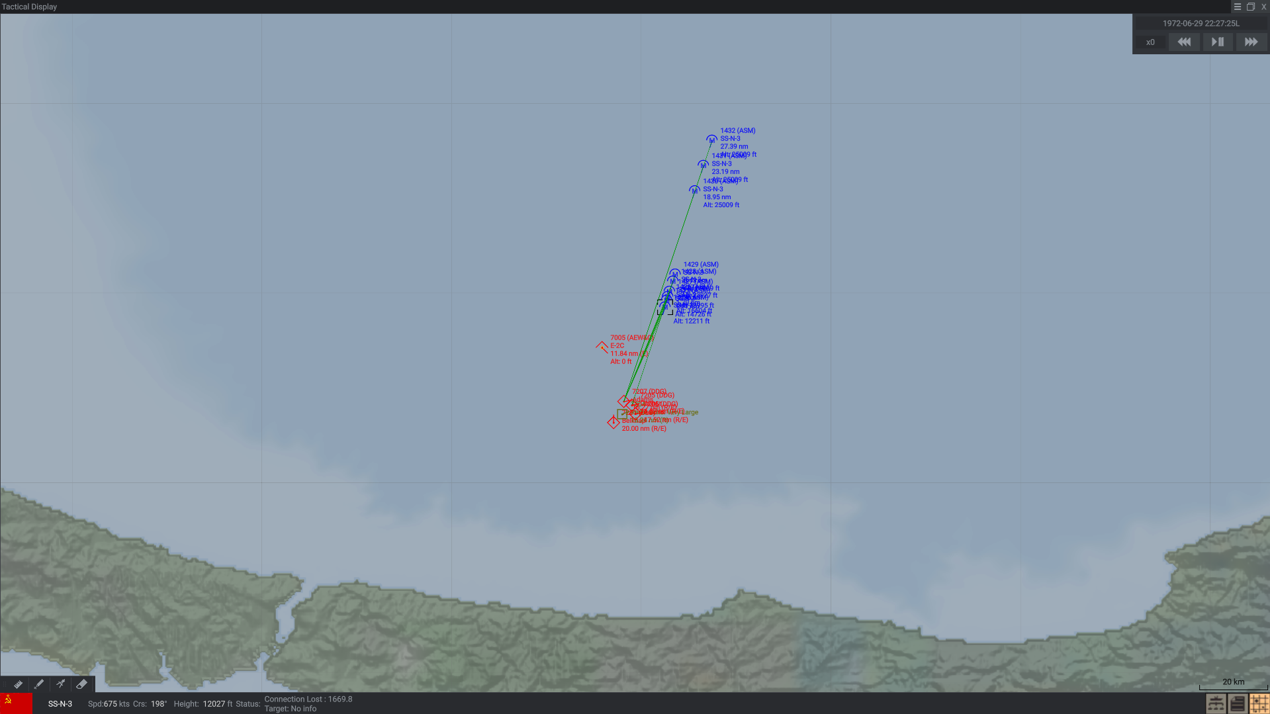
Task: Select missile contact 1432 (ASM) marker
Action: pyautogui.click(x=711, y=140)
